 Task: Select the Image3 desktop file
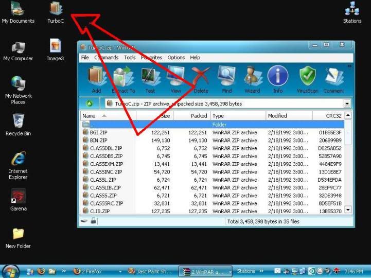(56, 50)
